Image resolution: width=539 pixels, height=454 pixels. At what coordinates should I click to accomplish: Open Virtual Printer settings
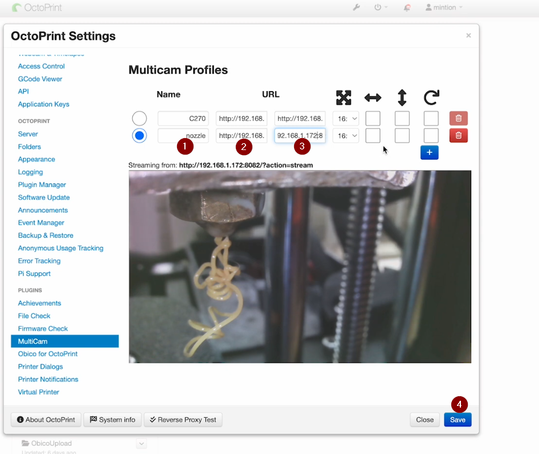tap(38, 392)
